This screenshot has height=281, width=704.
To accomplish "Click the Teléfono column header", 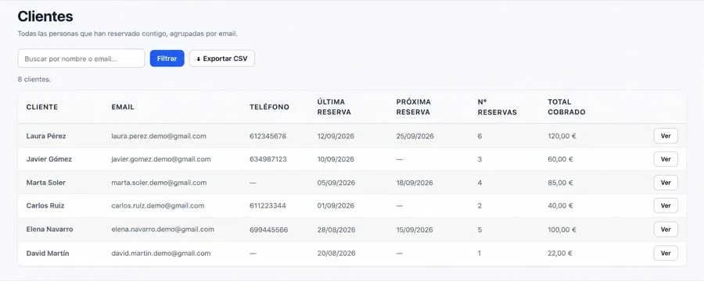I will pyautogui.click(x=269, y=107).
